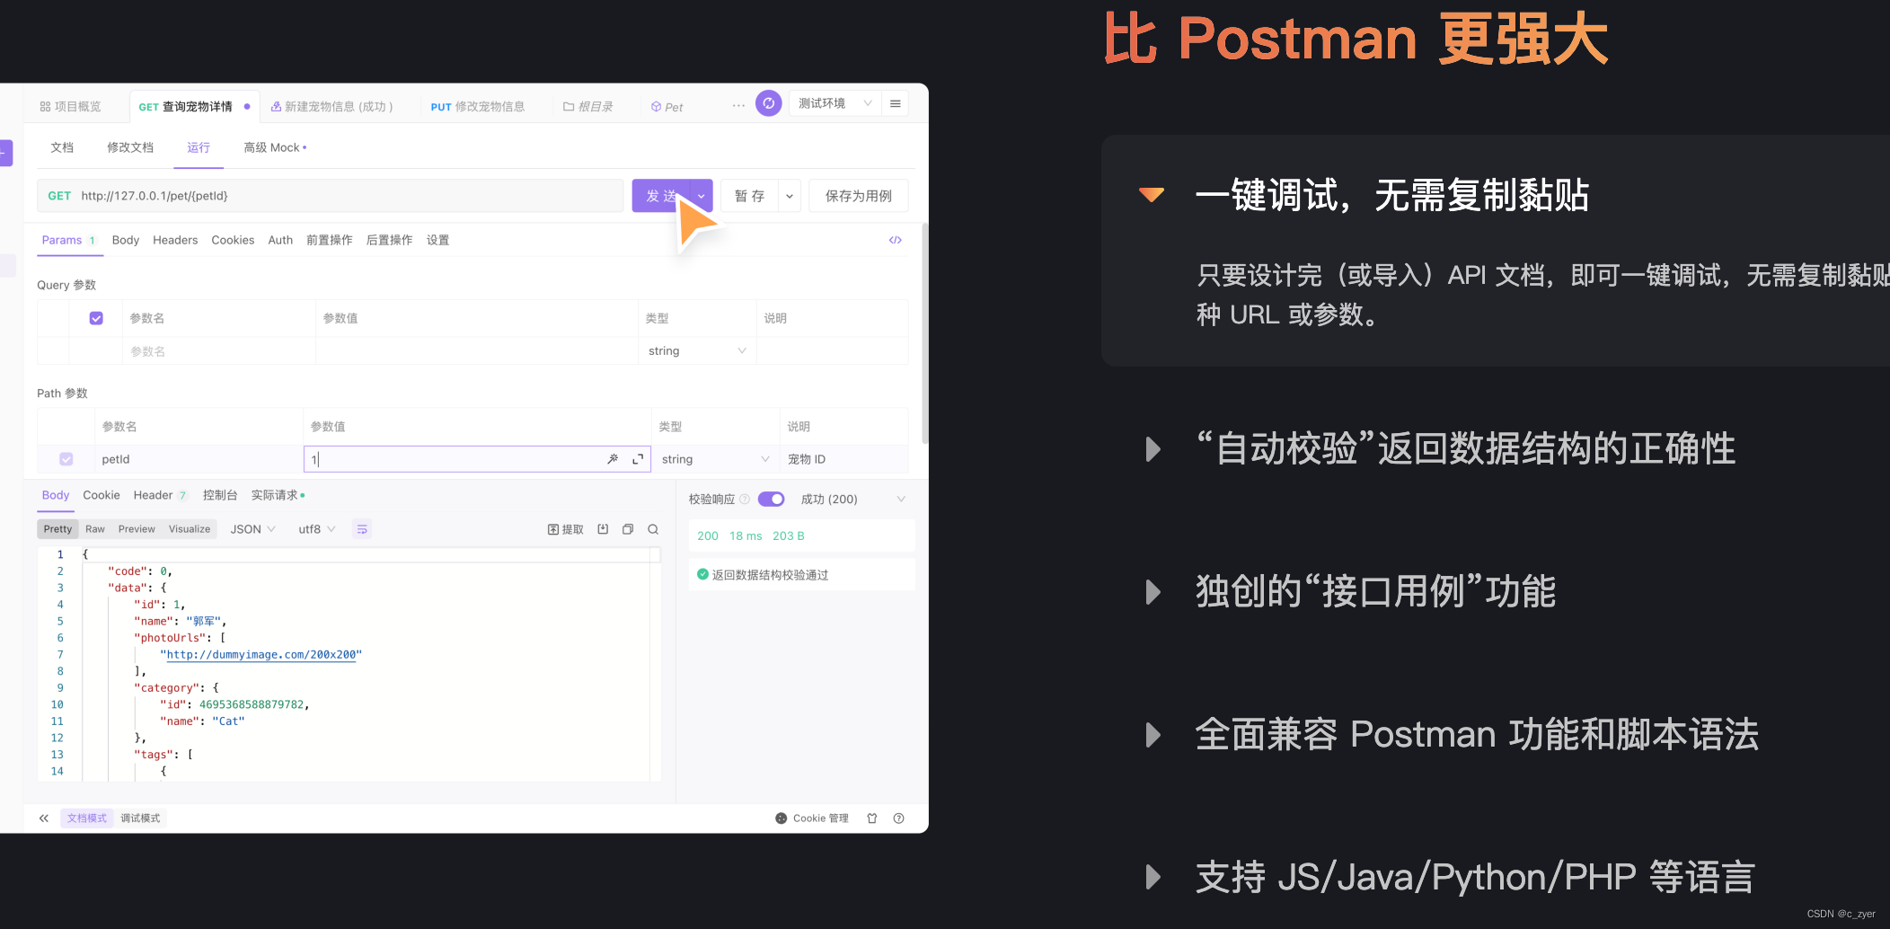This screenshot has width=1890, height=929.
Task: Click the 提取 extract icon
Action: [x=566, y=529]
